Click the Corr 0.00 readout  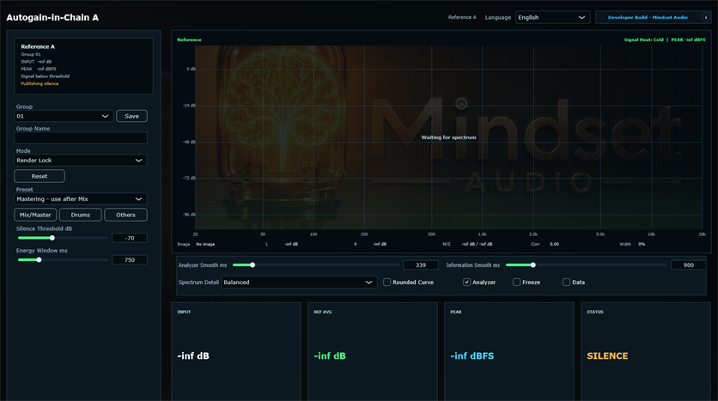(x=545, y=245)
